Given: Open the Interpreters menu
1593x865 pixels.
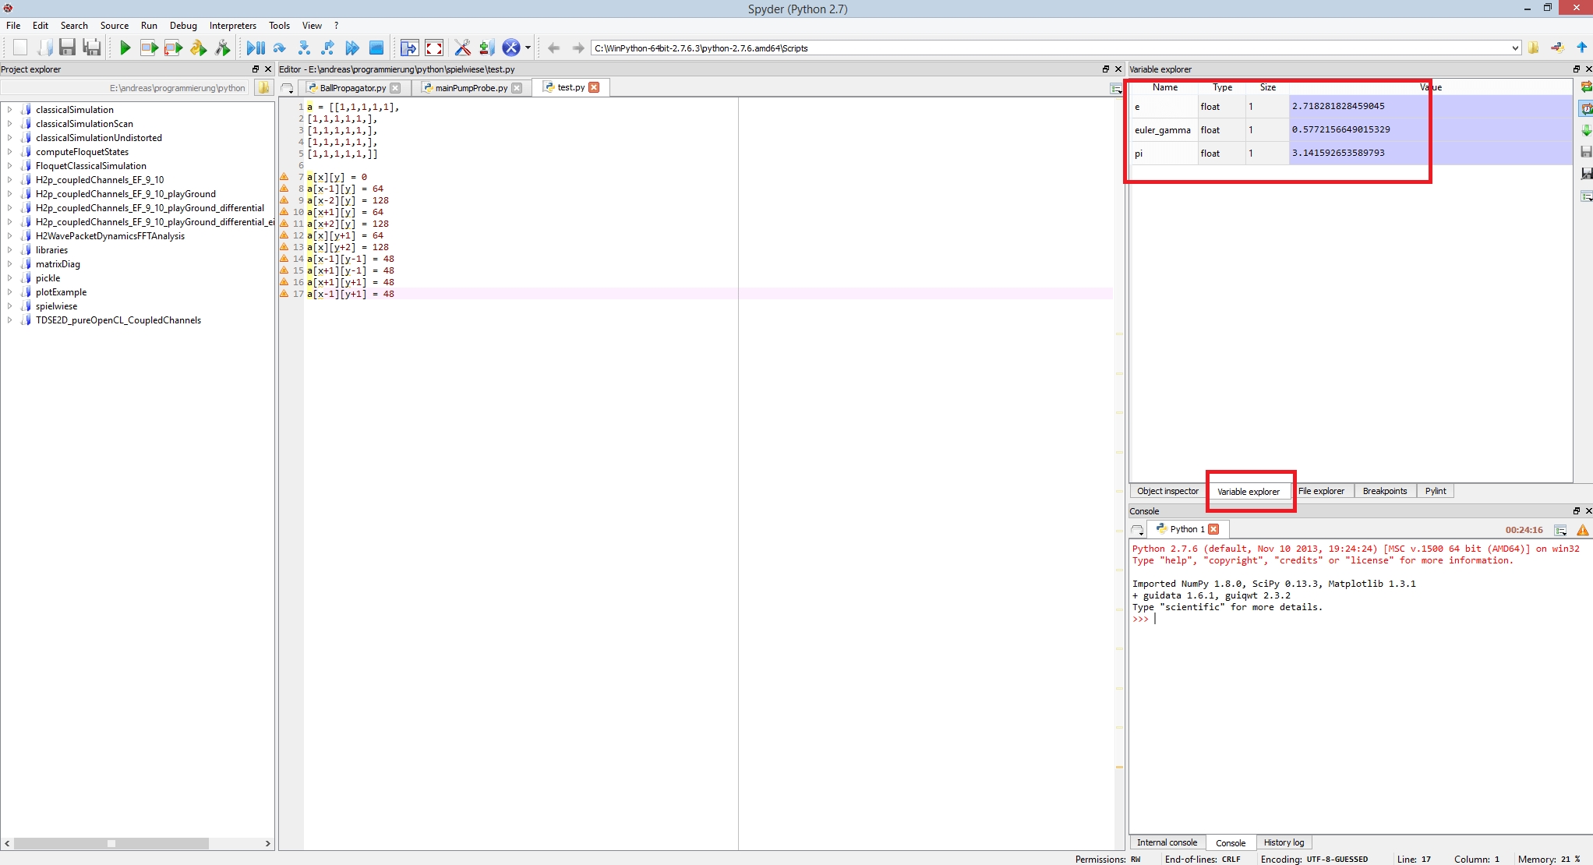Looking at the screenshot, I should coord(232,26).
